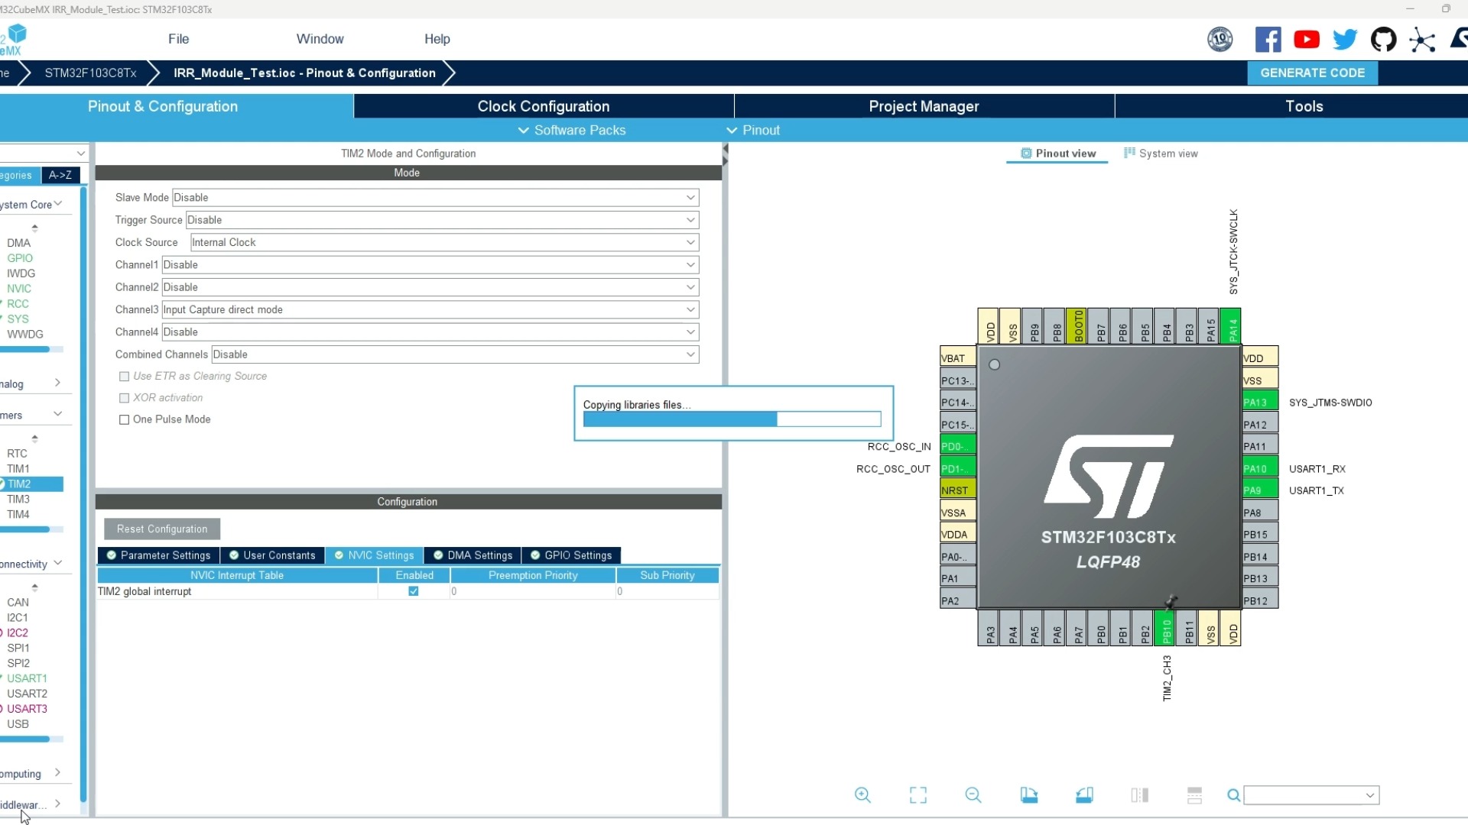Toggle XOR activation checkbox
This screenshot has height=825, width=1468.
pyautogui.click(x=124, y=398)
